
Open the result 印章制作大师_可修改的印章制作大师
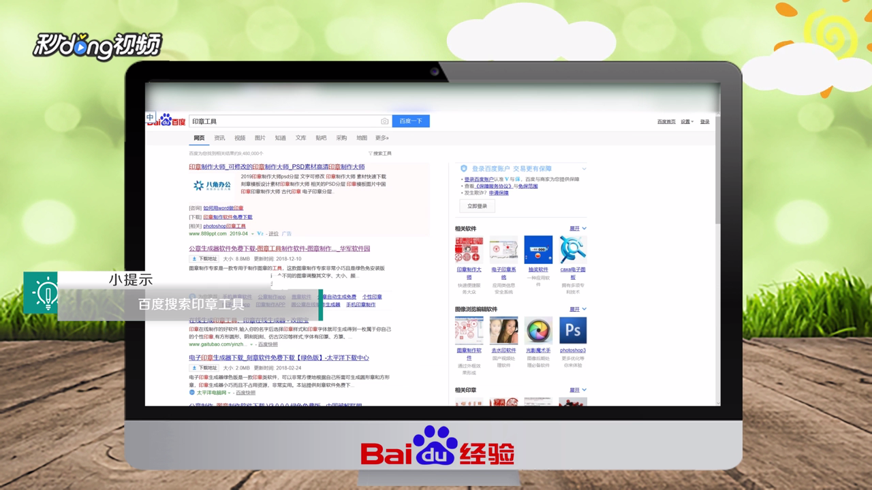tap(277, 167)
